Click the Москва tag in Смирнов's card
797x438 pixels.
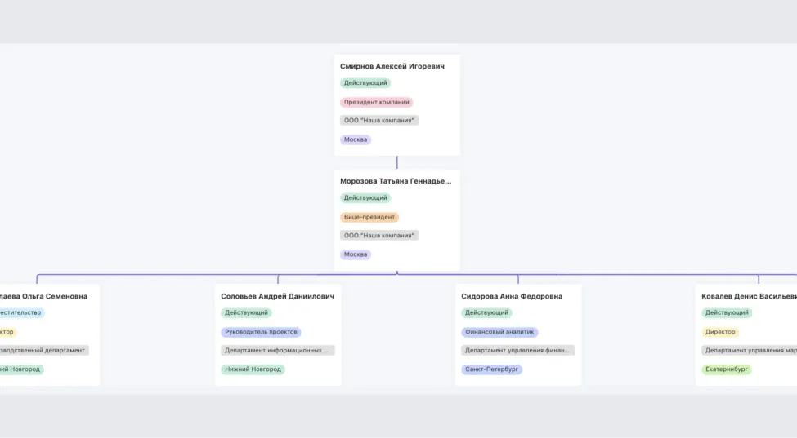(x=356, y=140)
